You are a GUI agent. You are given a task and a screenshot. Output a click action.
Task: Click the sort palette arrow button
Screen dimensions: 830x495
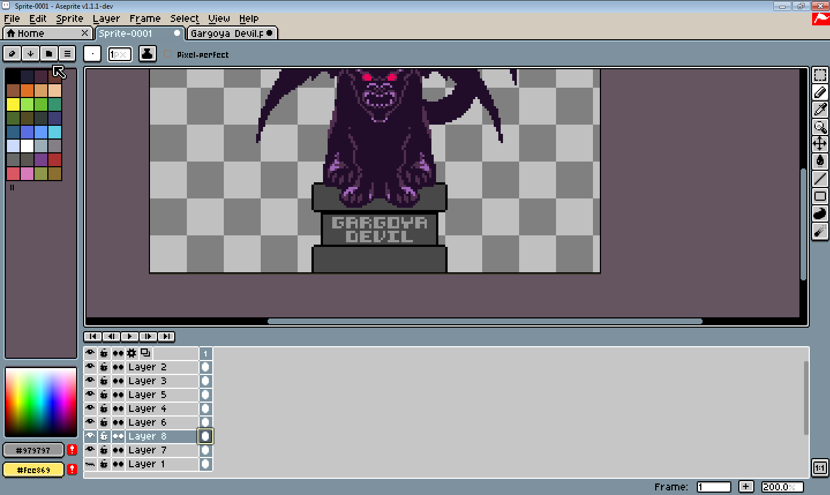coord(31,54)
